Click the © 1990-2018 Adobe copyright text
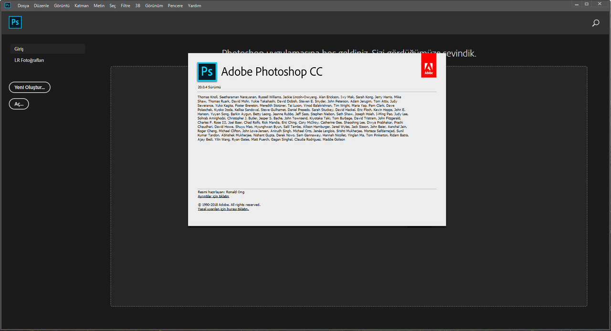Screen dimensions: 611x331 pos(229,204)
